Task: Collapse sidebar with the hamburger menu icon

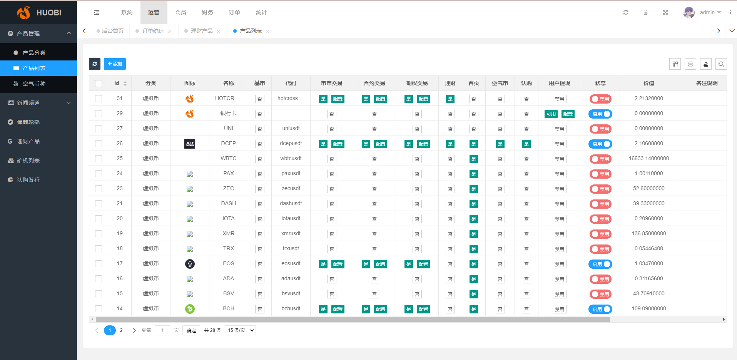Action: click(x=97, y=12)
